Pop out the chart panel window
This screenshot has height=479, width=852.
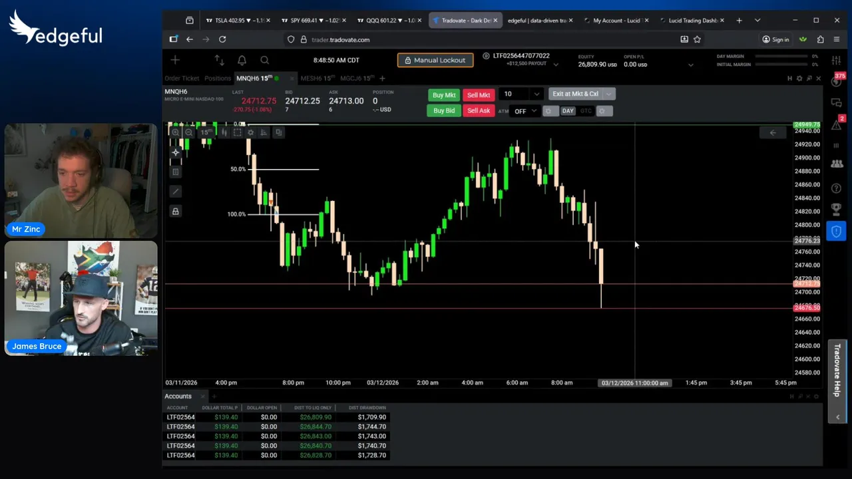[x=809, y=79]
